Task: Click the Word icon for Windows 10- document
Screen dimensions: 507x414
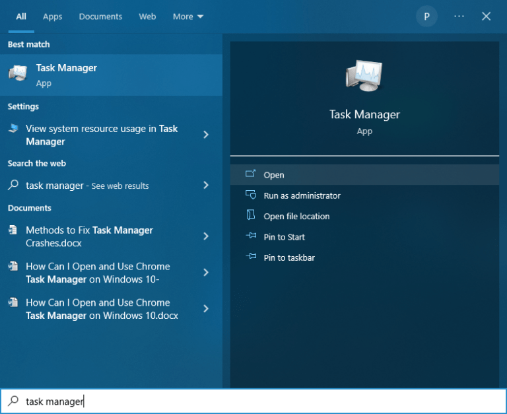Action: point(13,266)
